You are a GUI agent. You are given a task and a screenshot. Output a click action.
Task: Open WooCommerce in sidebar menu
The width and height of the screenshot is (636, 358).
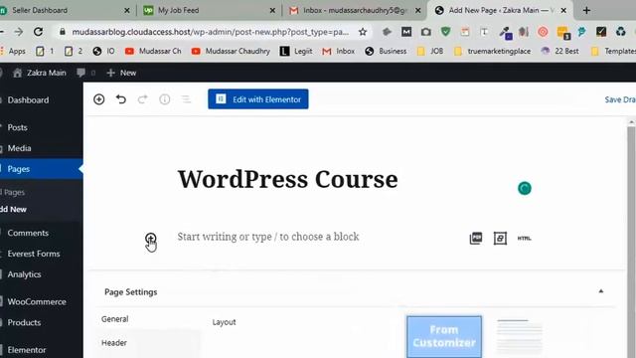click(x=37, y=301)
